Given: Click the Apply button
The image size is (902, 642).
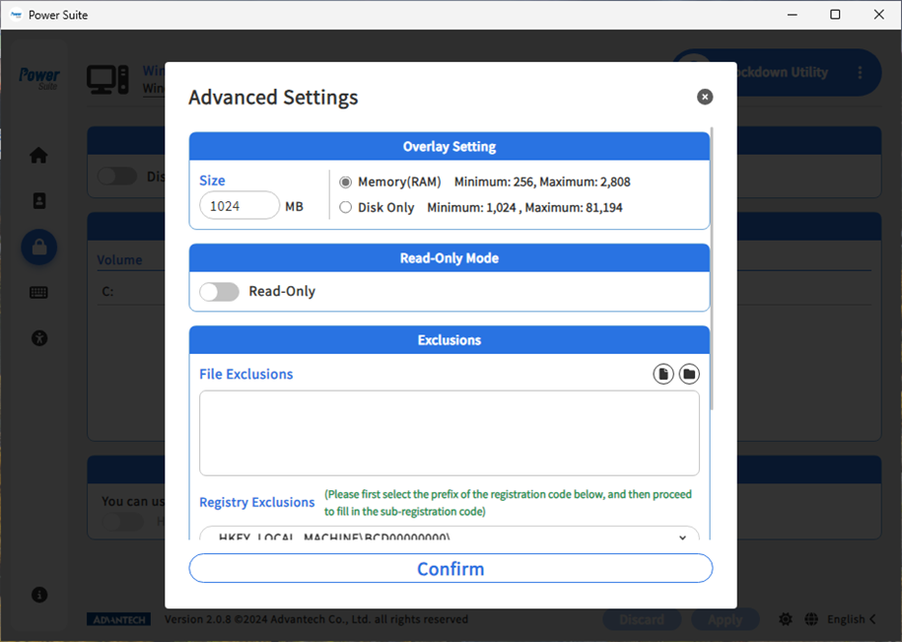Looking at the screenshot, I should point(725,618).
